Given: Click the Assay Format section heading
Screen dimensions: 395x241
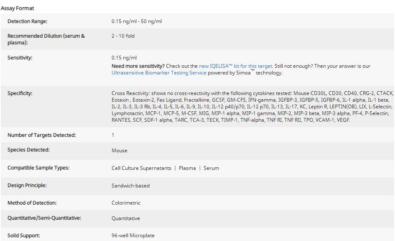Looking at the screenshot, I should [18, 8].
